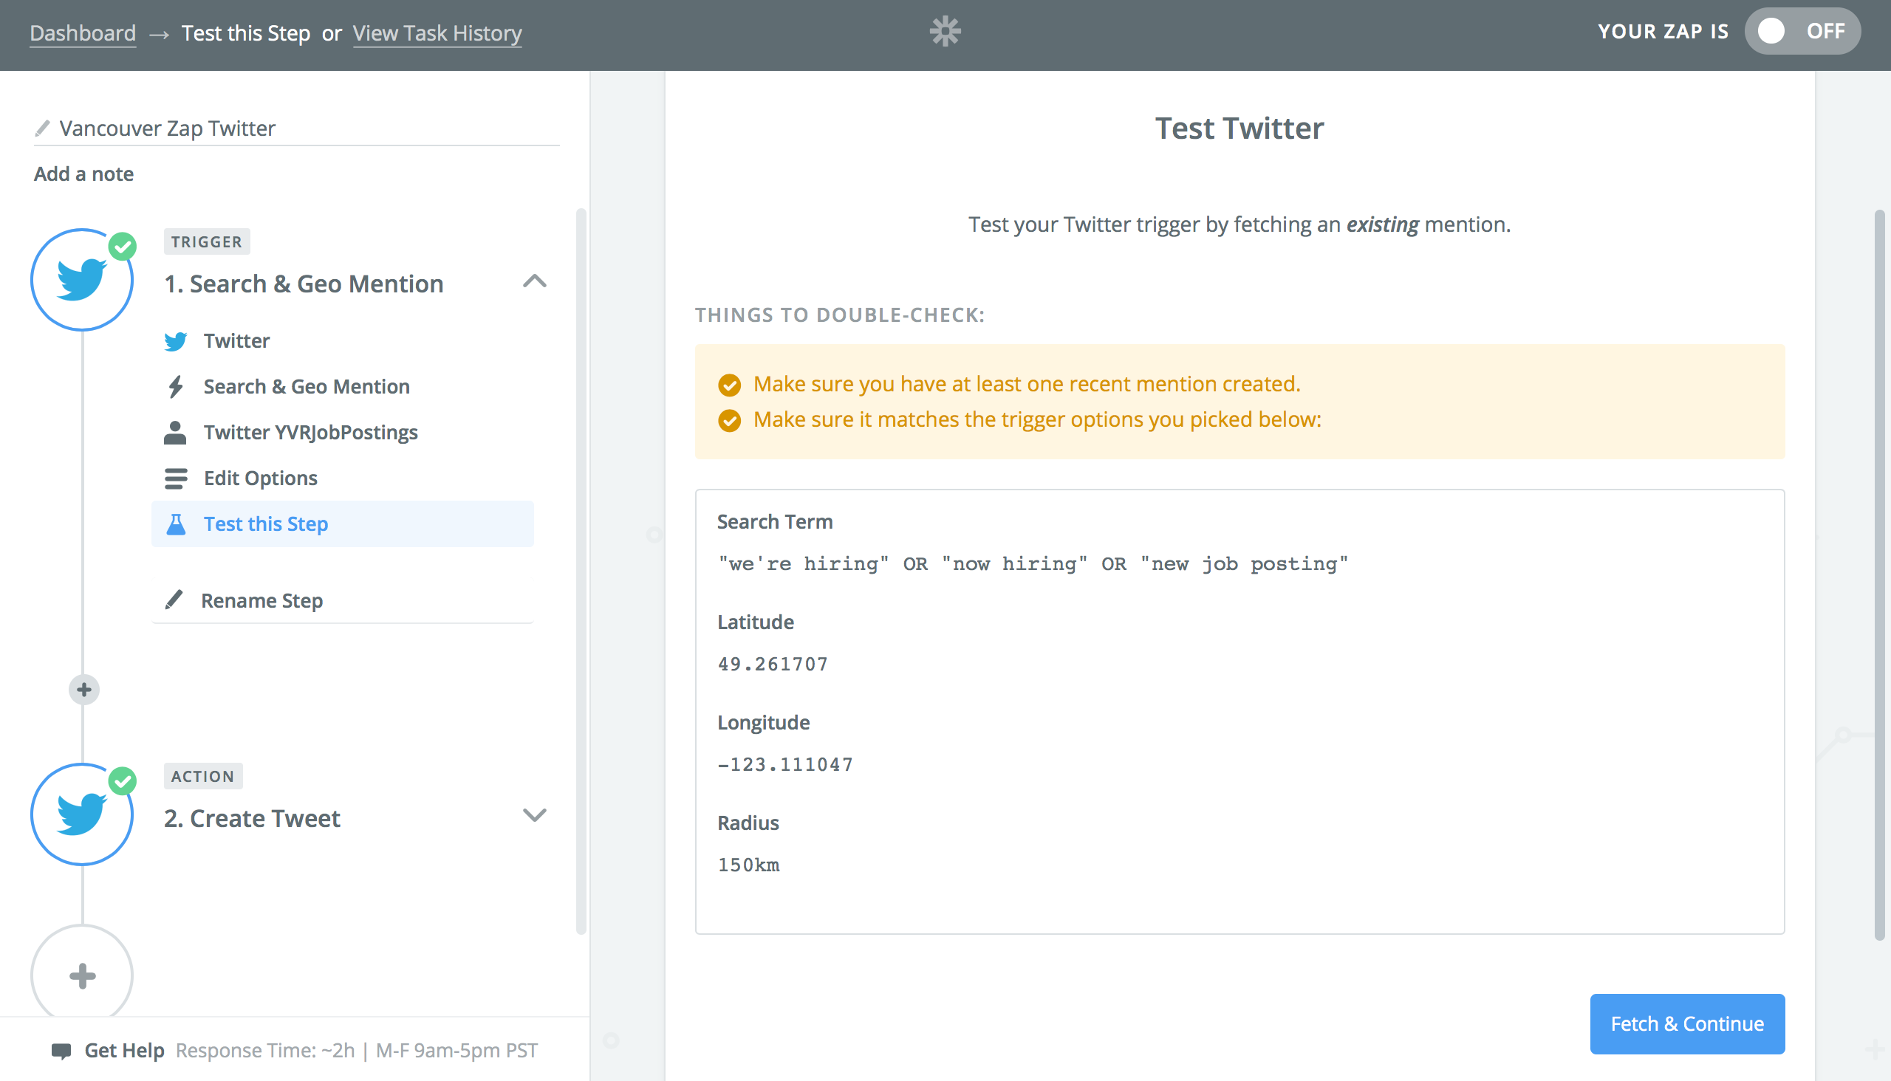Collapse the Search & Geo Mention trigger step
This screenshot has height=1081, width=1891.
(x=534, y=281)
